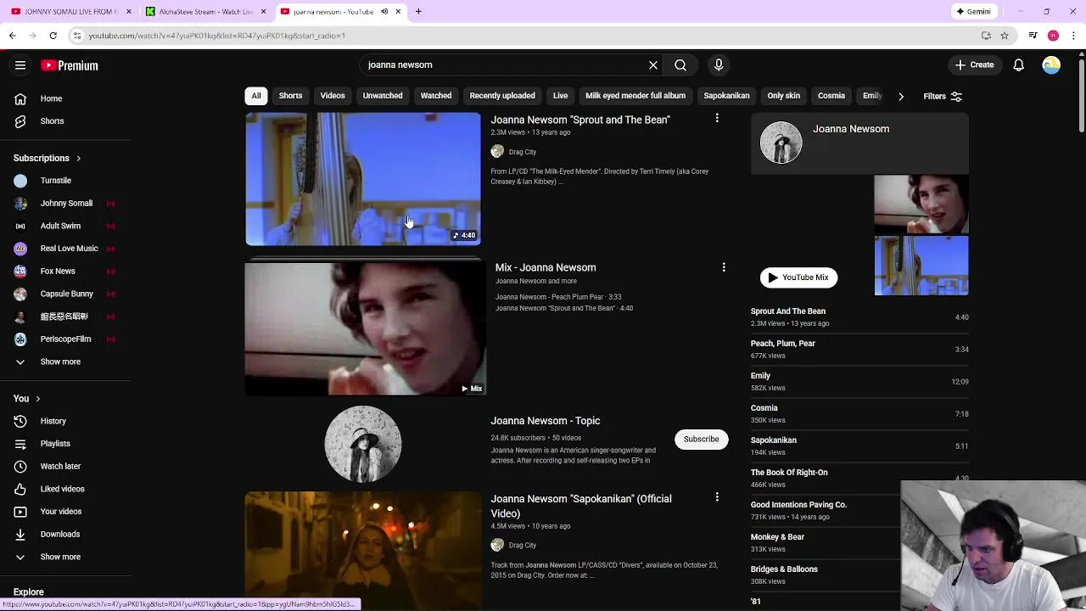1086x611 pixels.
Task: Play the Sprout and The Bean thumbnail
Action: point(363,179)
